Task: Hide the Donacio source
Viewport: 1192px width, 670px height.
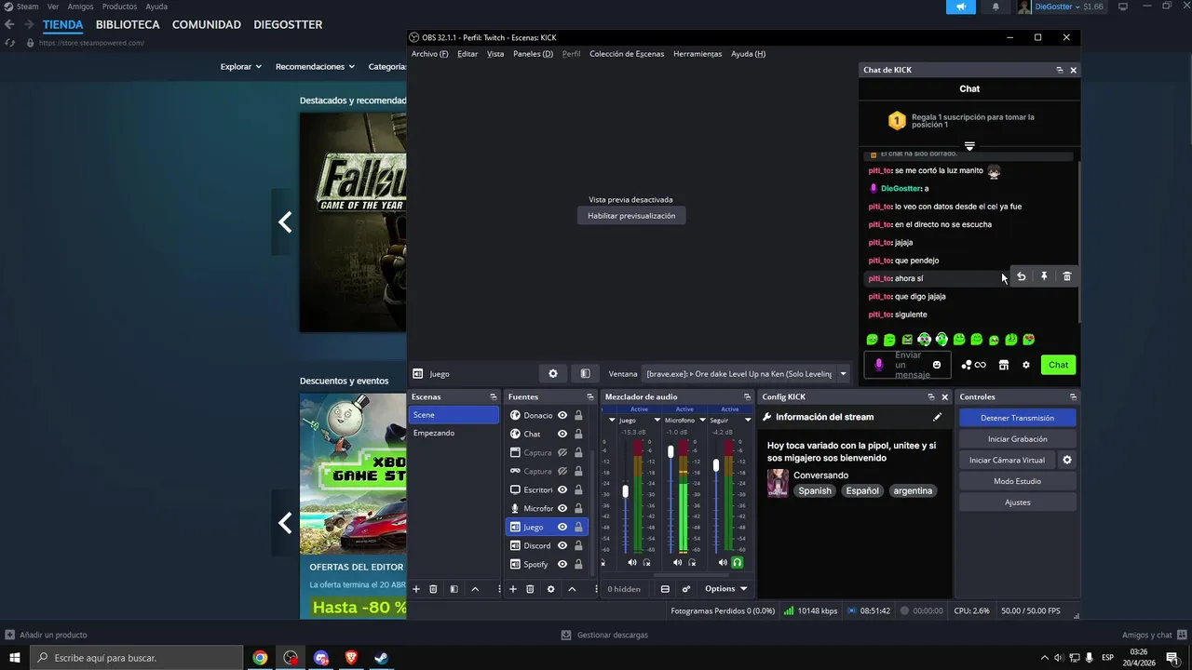Action: (562, 415)
